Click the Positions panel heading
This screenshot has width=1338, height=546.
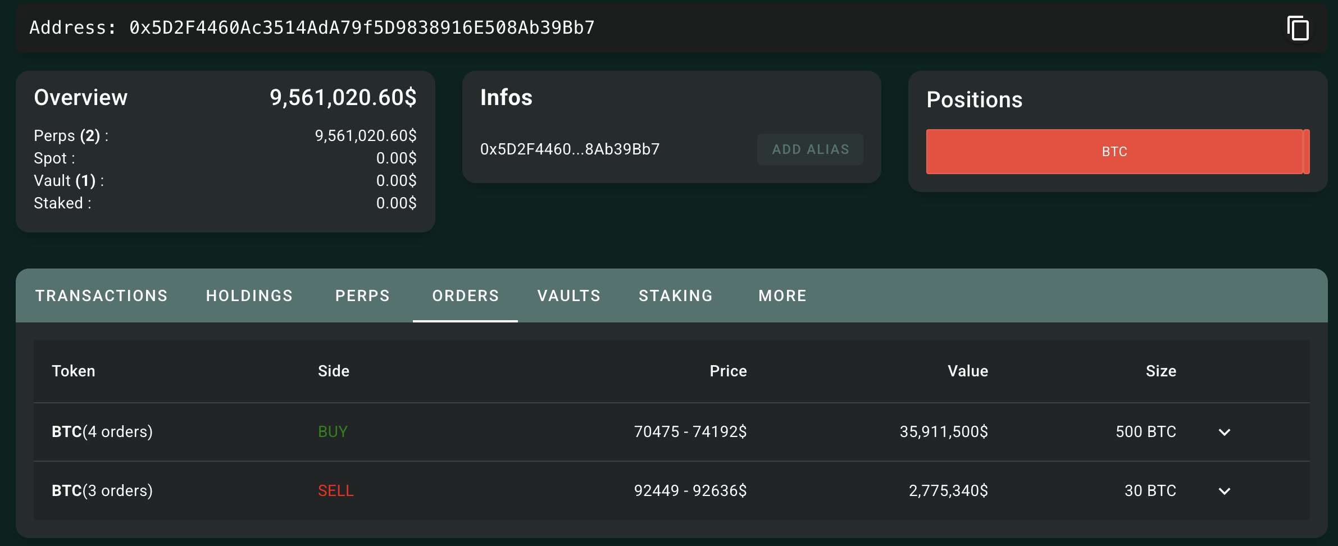click(975, 100)
